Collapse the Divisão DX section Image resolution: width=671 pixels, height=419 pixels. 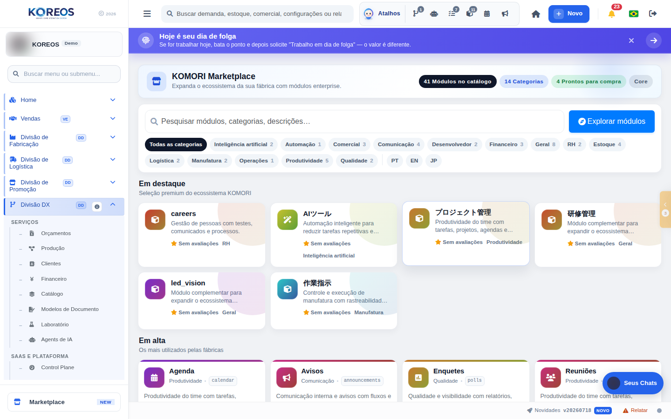(113, 205)
